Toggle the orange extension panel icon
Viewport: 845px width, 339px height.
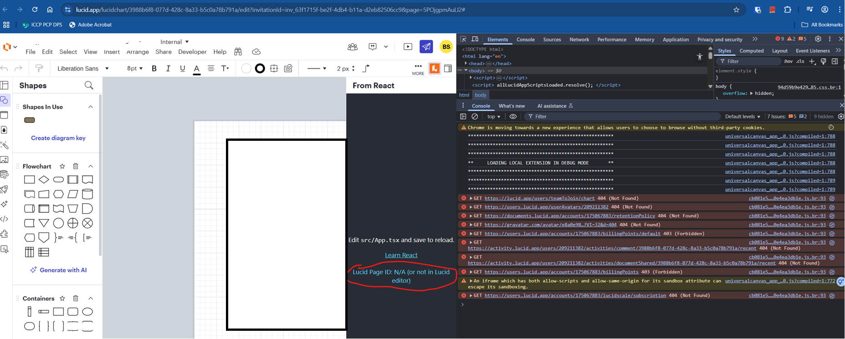435,68
